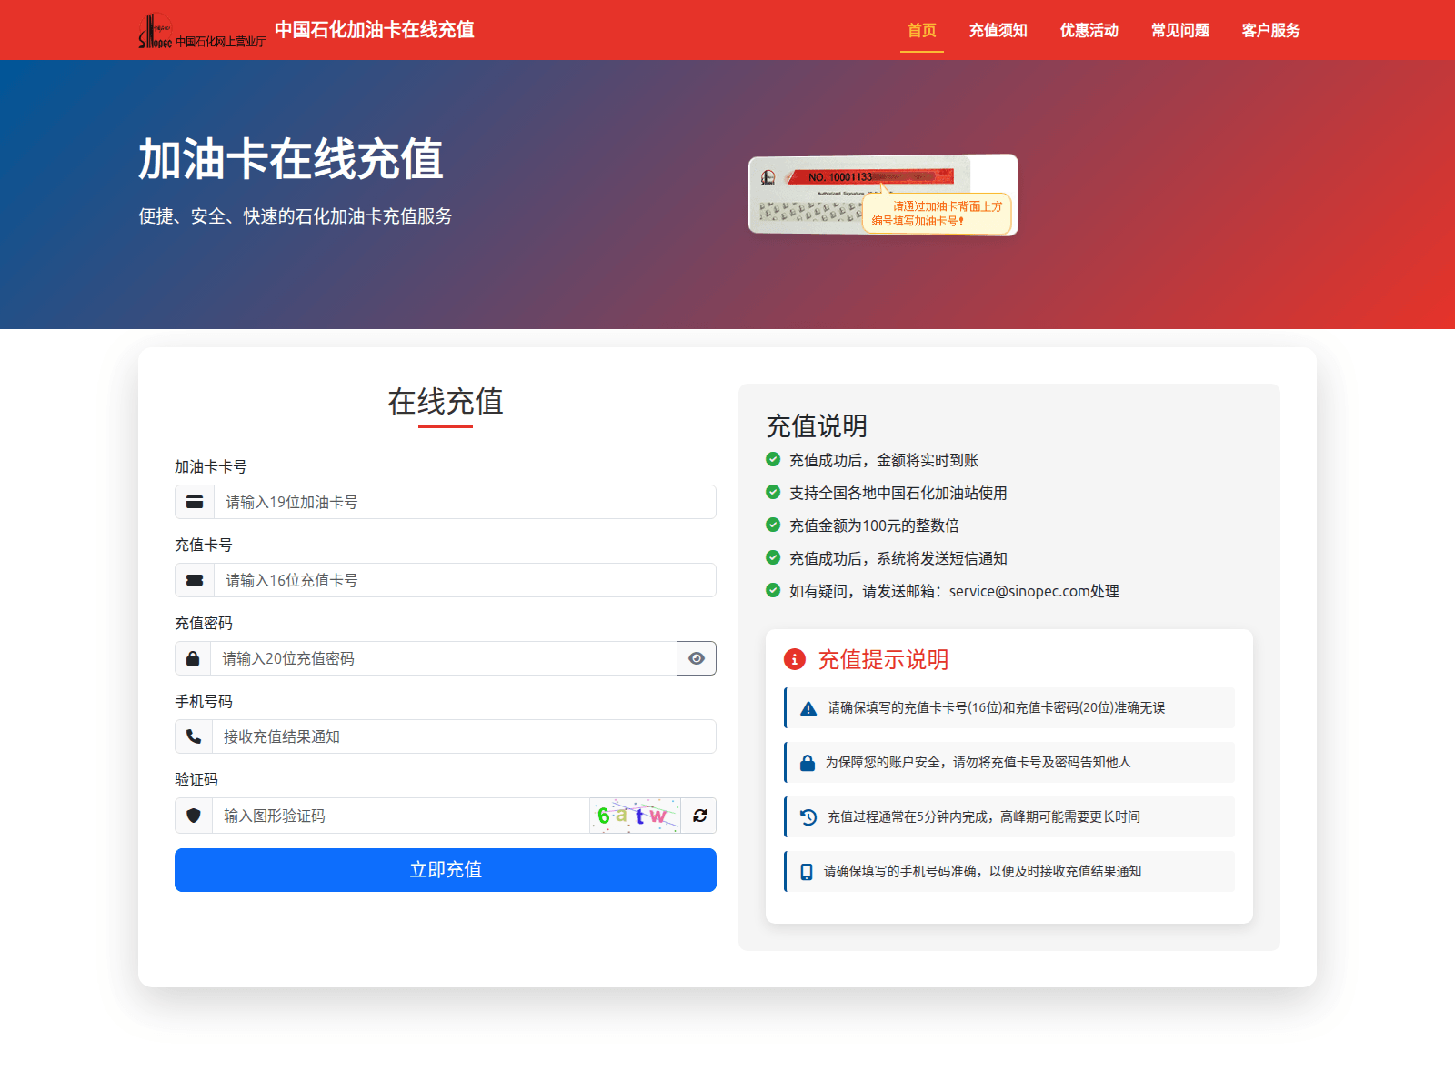Click the 中国石化加油卡在线充值 site title
Viewport: 1455px width, 1091px height.
pos(375,29)
